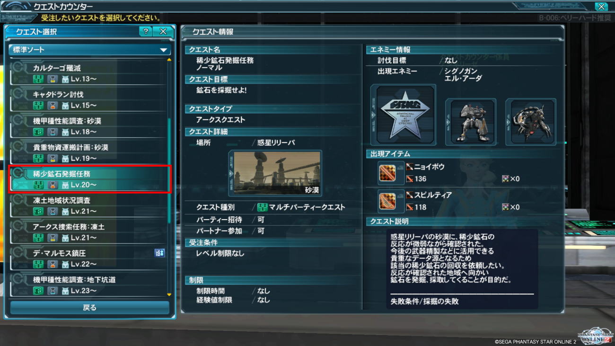The image size is (615, 346).
Task: Open the 標準ソート sort dropdown
Action: click(90, 50)
